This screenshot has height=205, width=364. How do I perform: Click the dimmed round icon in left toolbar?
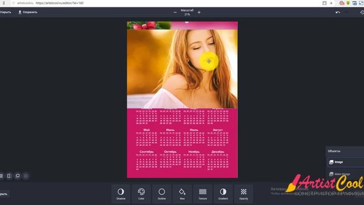pos(26,176)
